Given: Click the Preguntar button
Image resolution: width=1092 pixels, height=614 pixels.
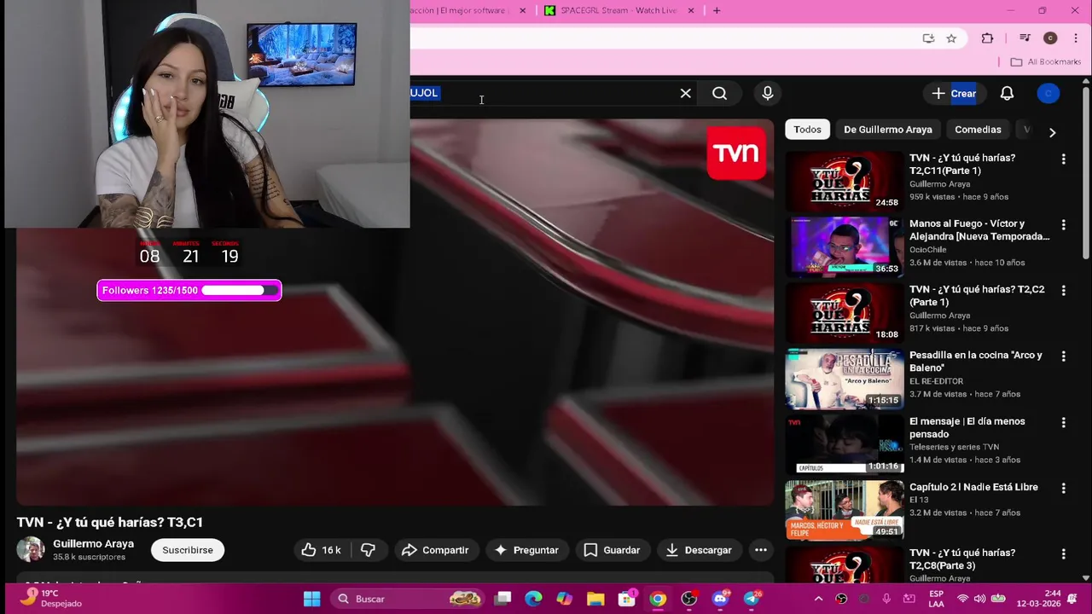Looking at the screenshot, I should [526, 550].
